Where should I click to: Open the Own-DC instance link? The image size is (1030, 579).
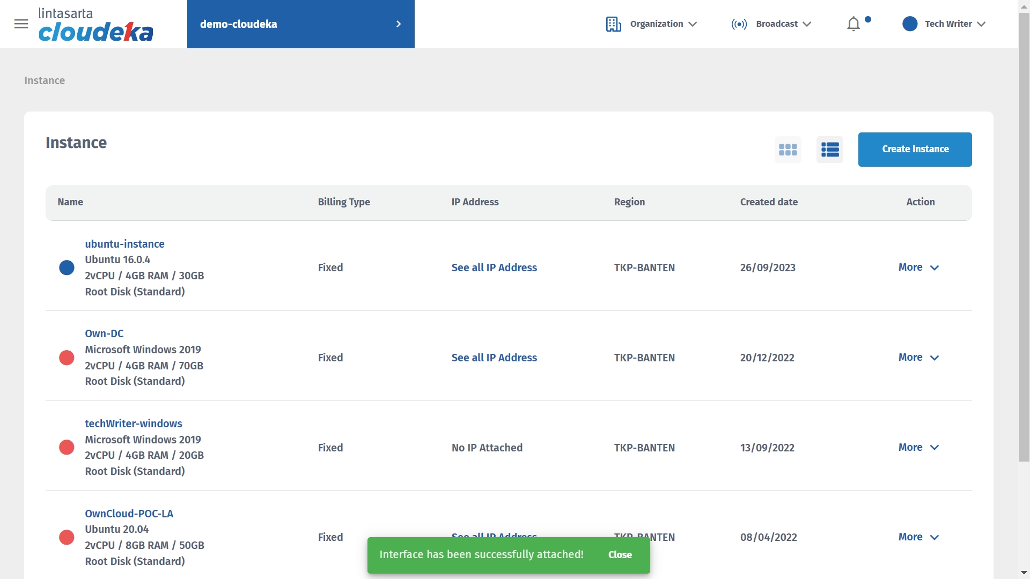(104, 333)
